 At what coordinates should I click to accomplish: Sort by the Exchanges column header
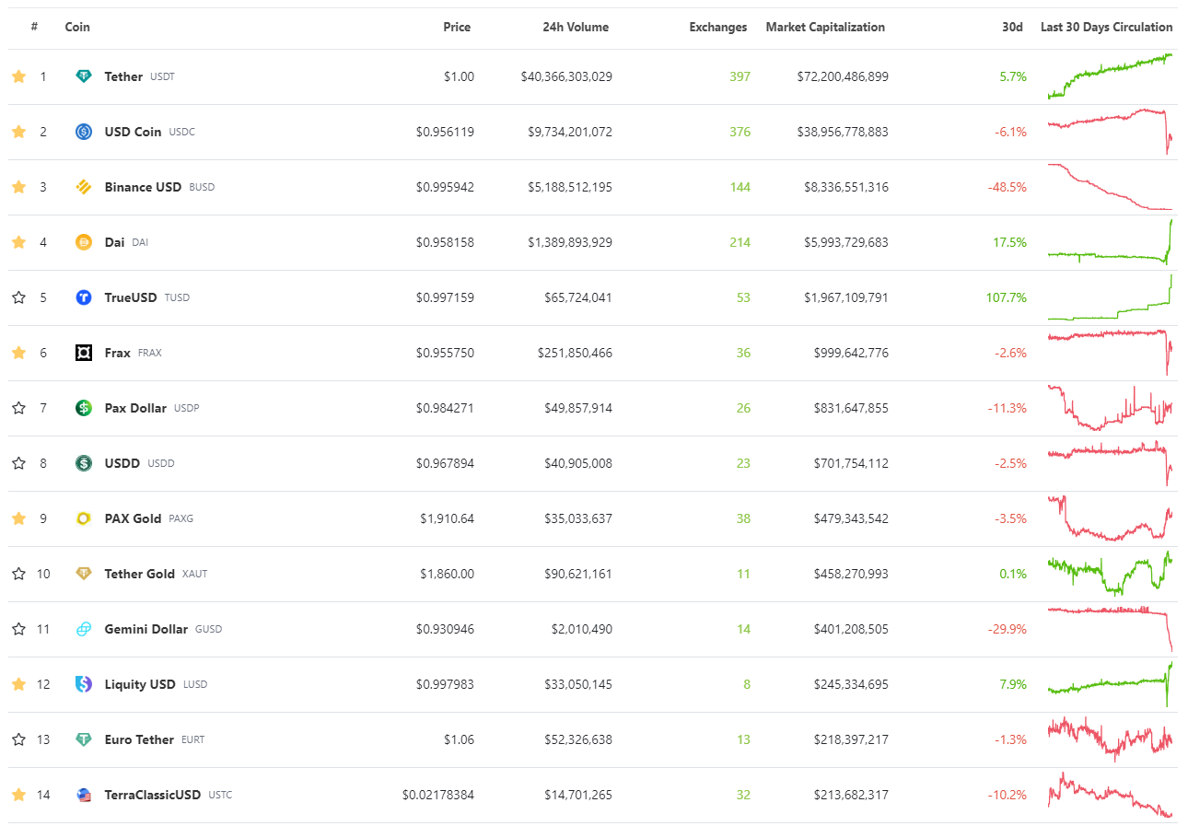[x=718, y=27]
